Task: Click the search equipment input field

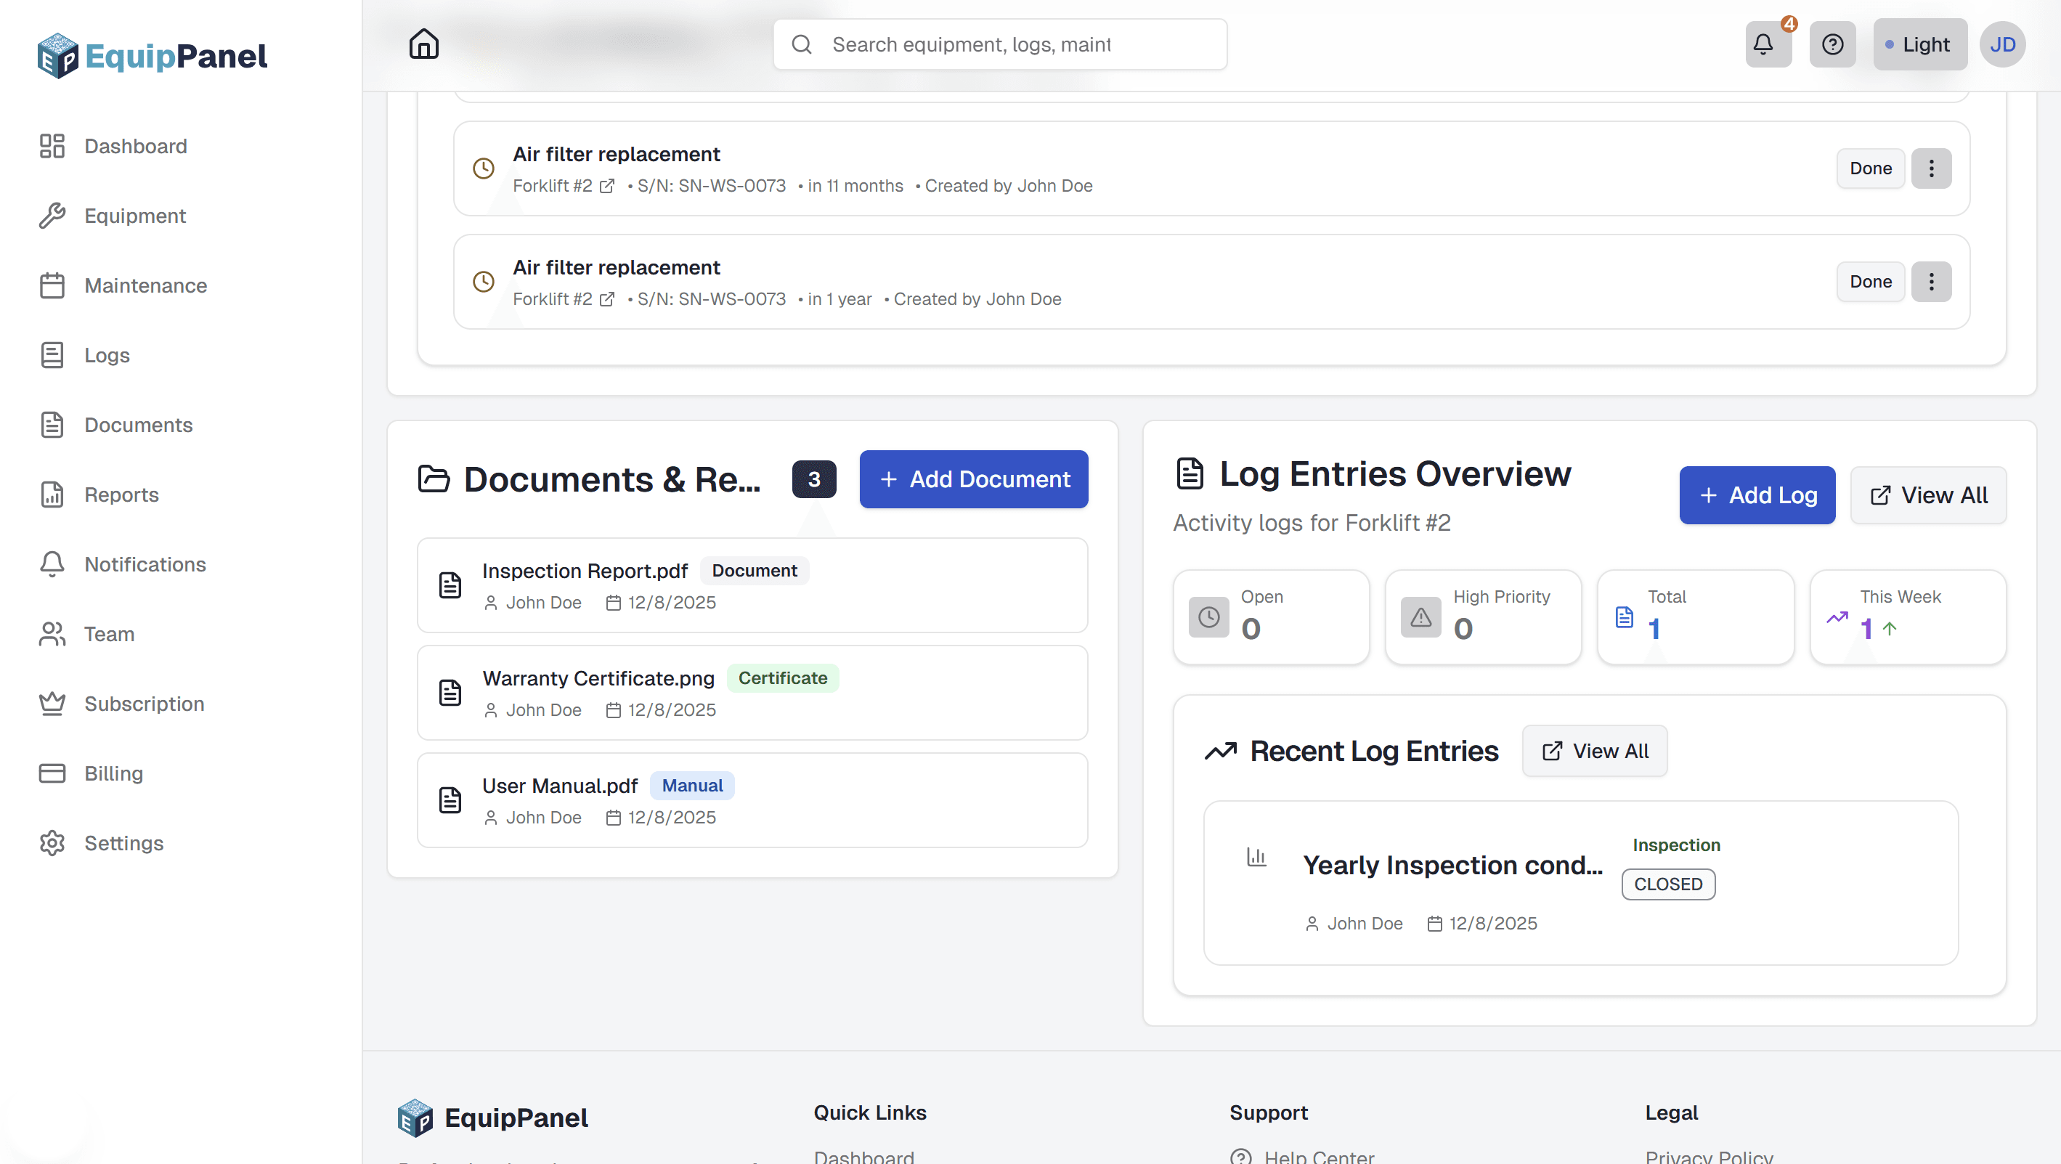Action: (x=999, y=44)
